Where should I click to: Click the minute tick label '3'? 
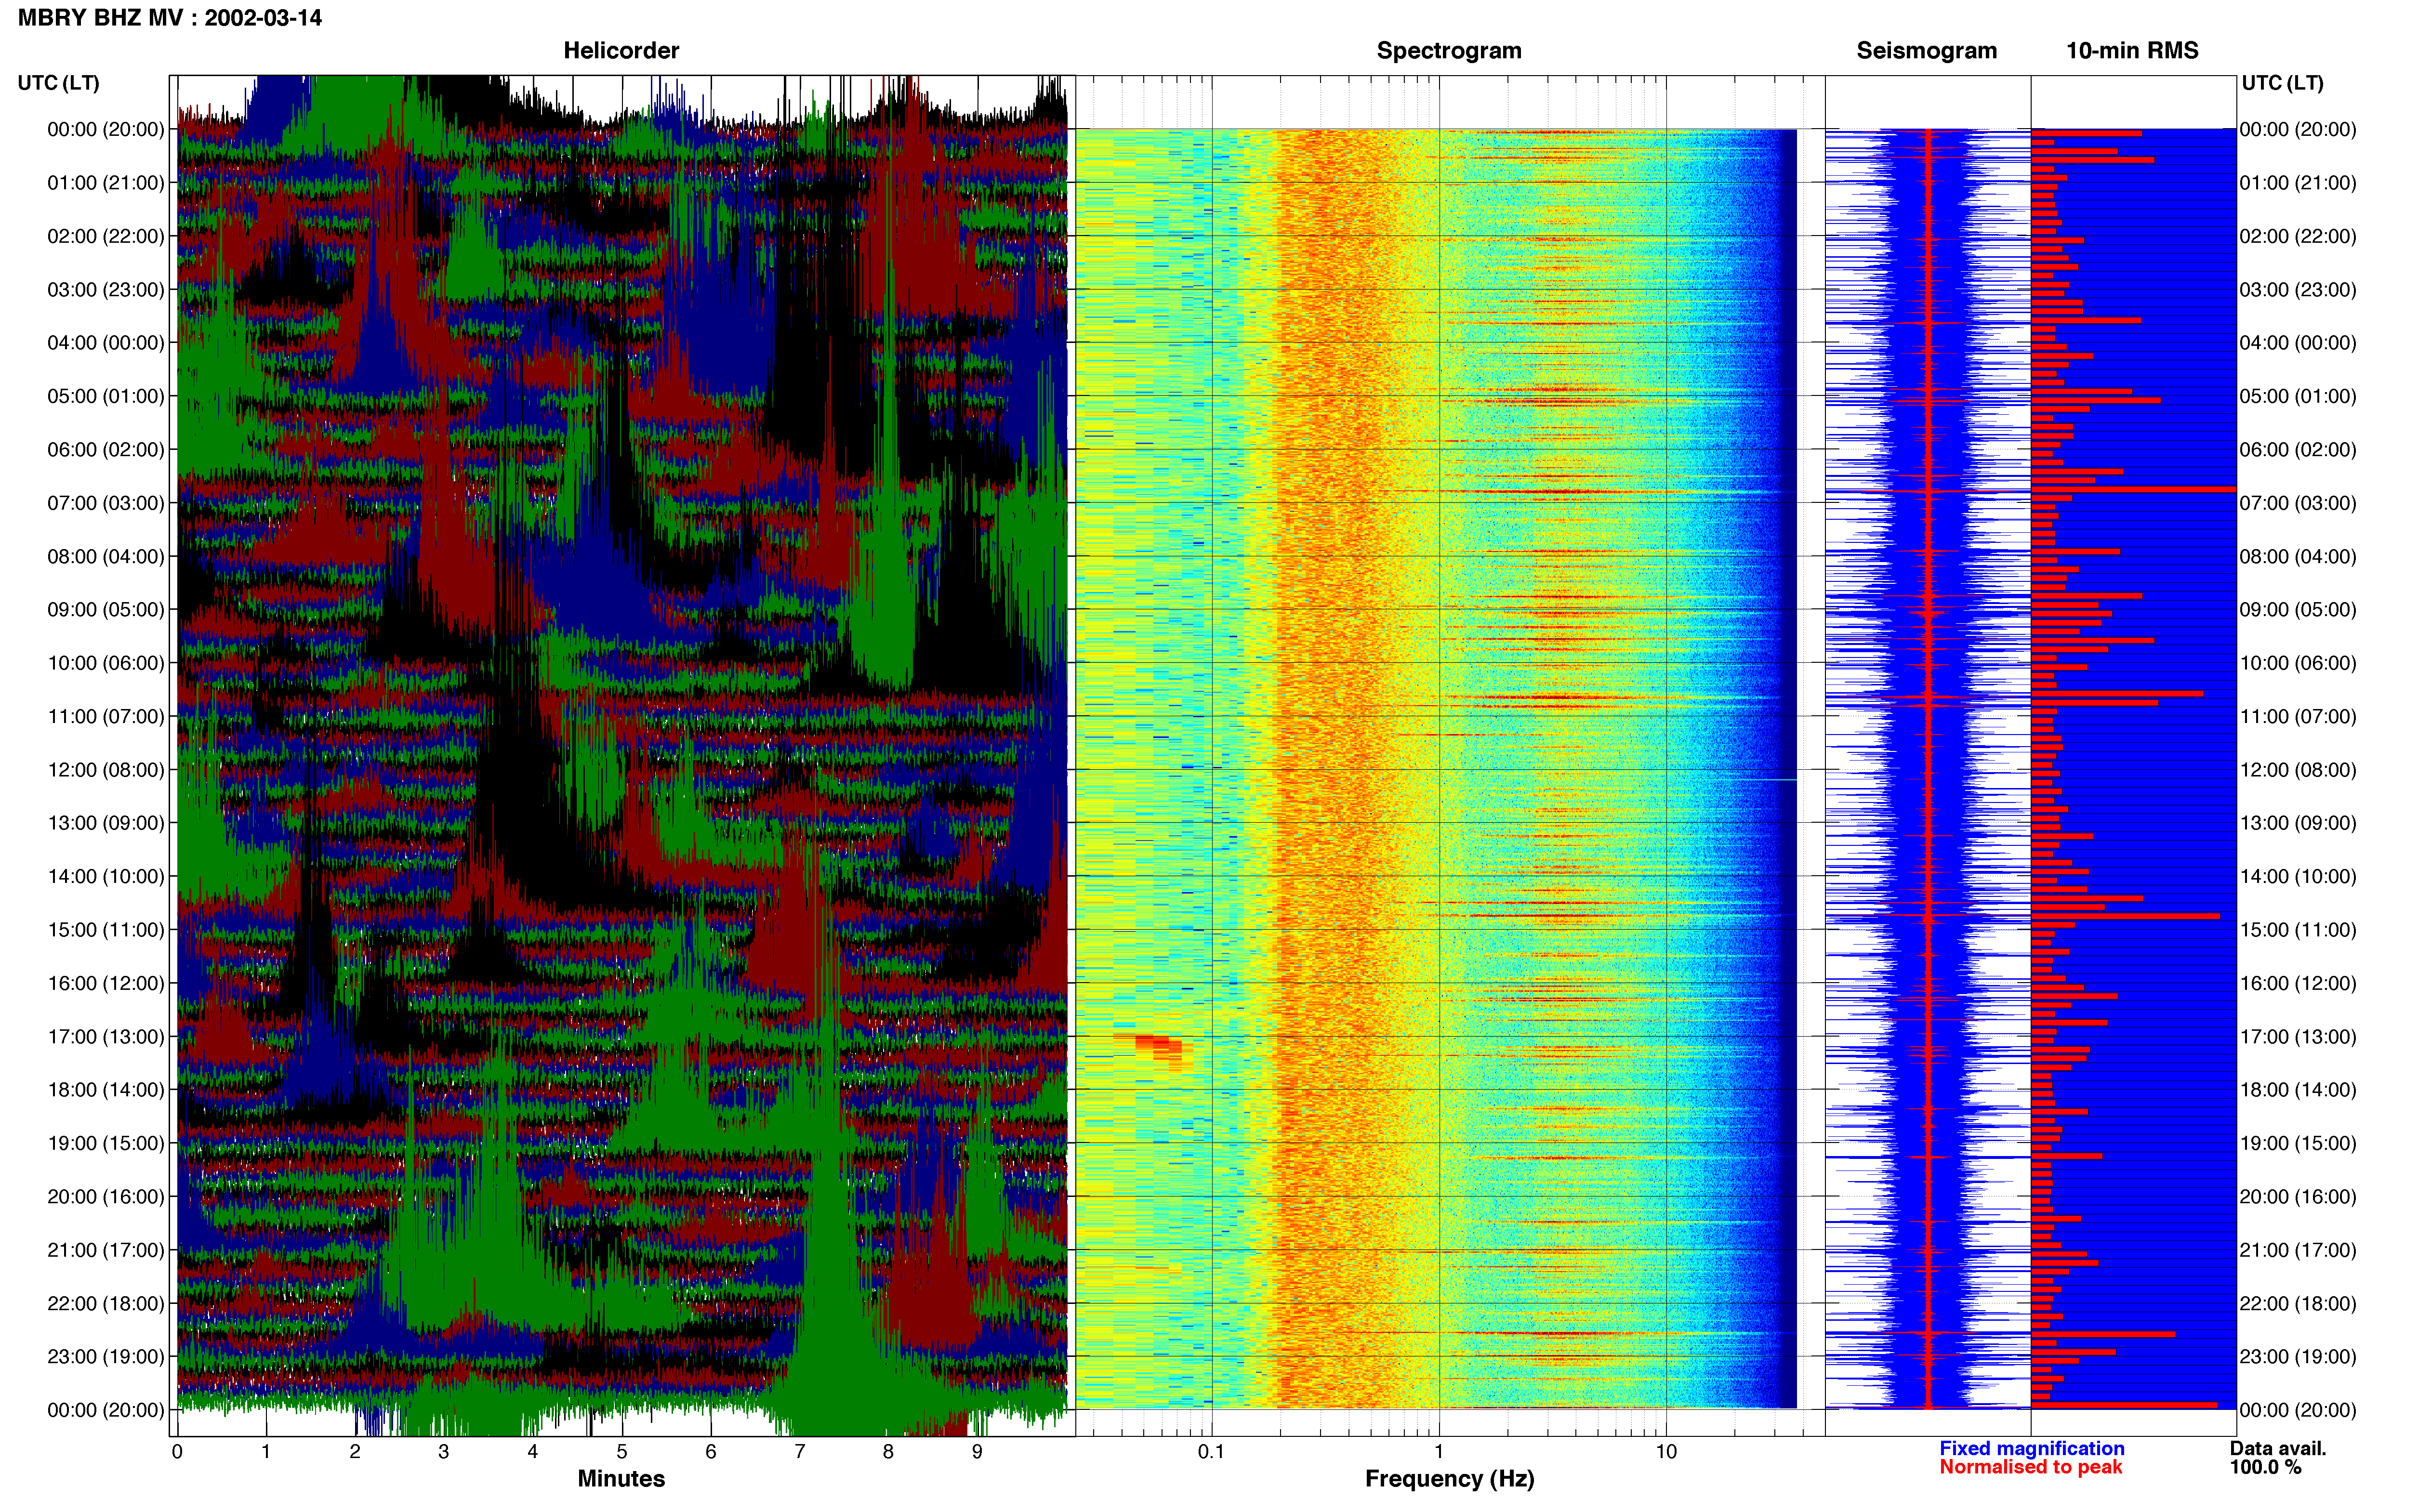(444, 1452)
